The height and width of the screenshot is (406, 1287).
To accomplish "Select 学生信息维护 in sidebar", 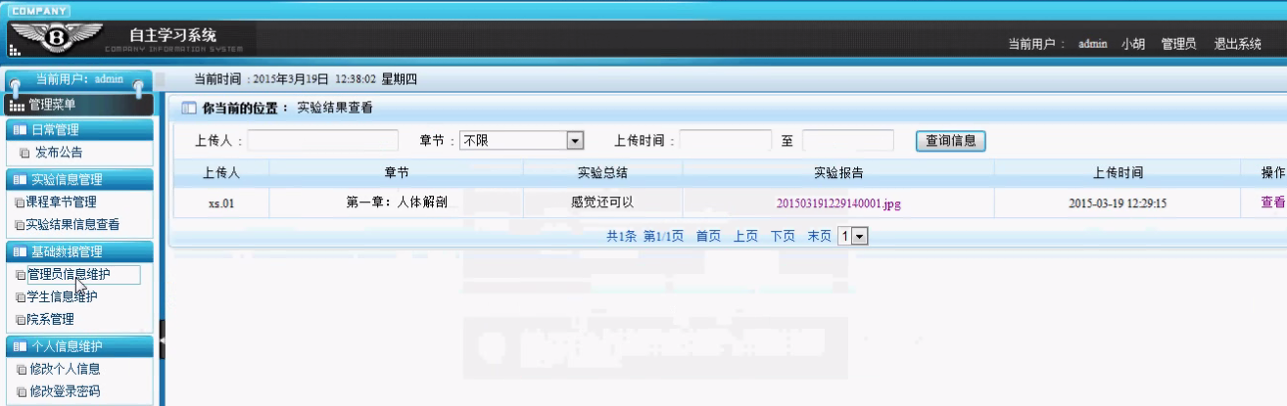I will point(62,296).
